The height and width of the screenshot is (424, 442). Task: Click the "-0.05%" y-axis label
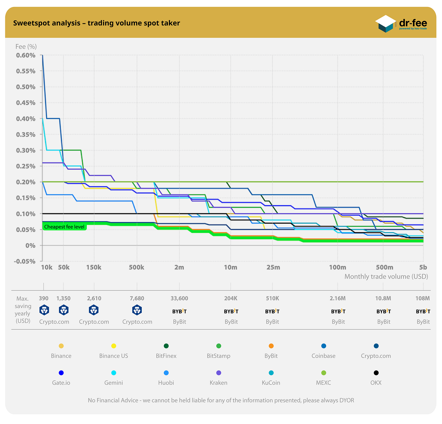pos(25,262)
